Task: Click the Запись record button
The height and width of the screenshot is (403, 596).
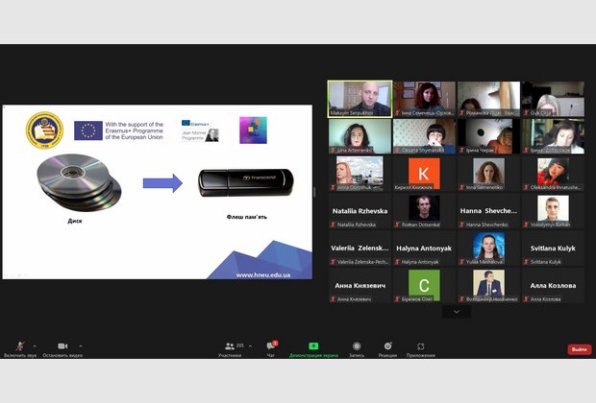Action: click(x=357, y=349)
